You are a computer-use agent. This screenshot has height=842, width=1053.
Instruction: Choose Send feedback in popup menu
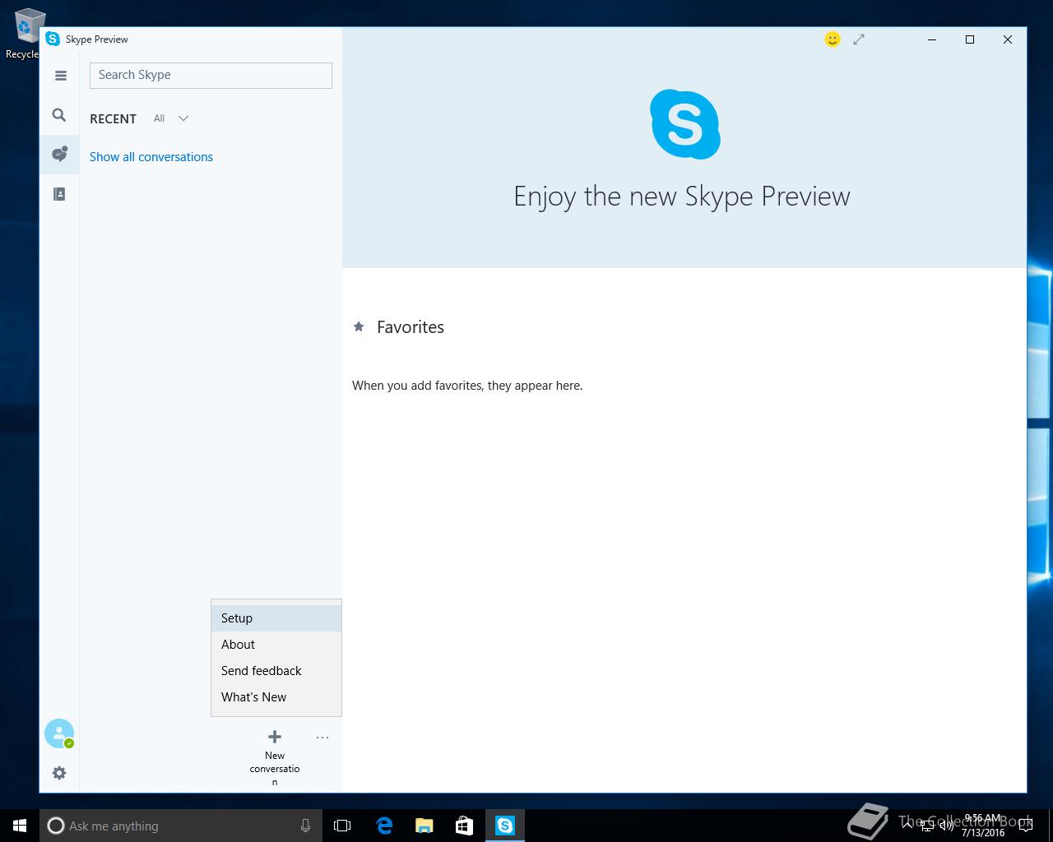pyautogui.click(x=276, y=671)
